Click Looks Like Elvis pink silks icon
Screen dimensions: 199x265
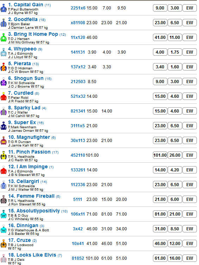point(4,258)
